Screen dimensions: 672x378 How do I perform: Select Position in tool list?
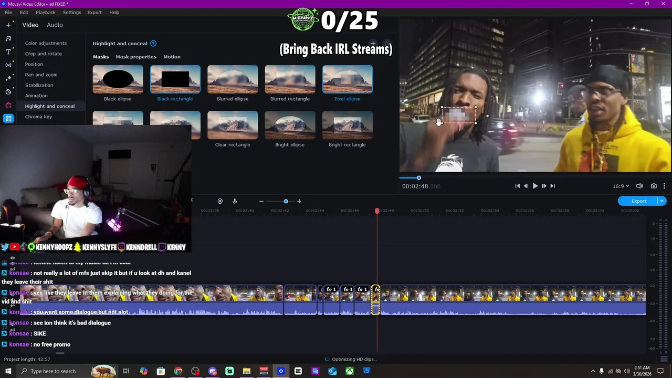coord(34,64)
